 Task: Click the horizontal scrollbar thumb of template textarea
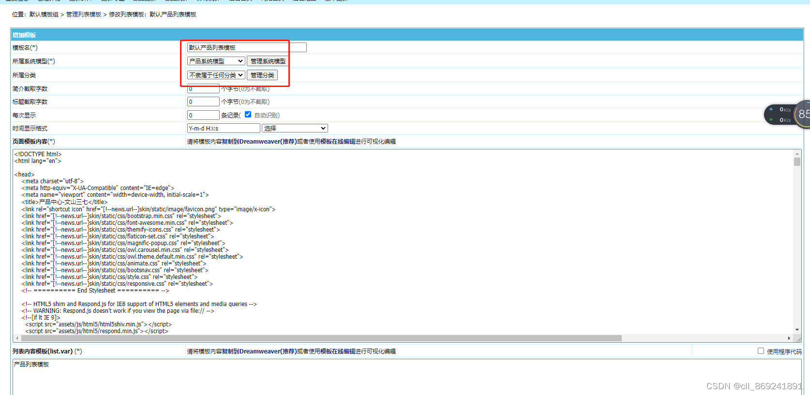(321, 338)
